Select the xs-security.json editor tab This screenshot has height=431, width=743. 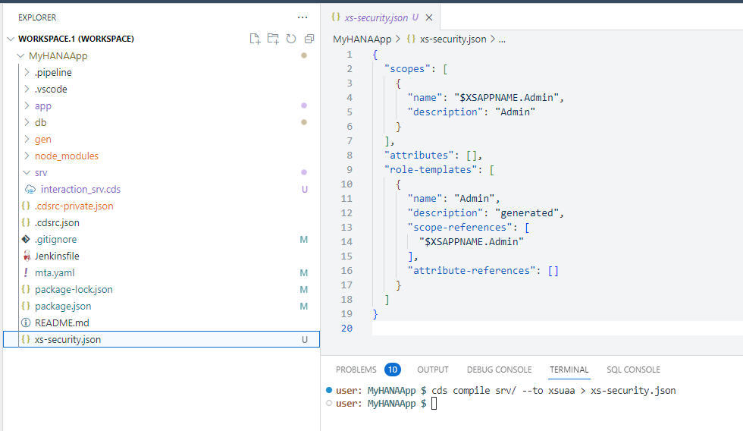coord(381,17)
